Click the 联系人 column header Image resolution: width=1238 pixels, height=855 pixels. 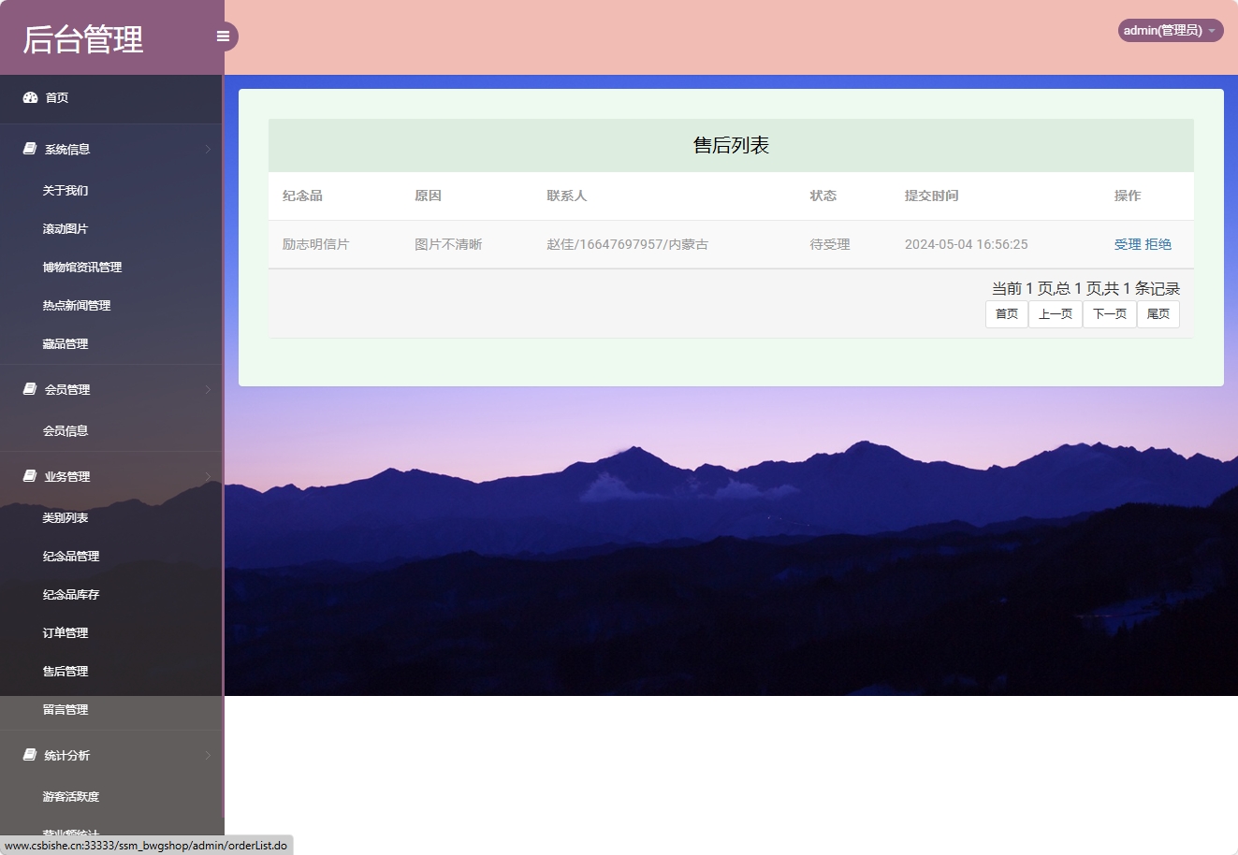click(x=567, y=196)
